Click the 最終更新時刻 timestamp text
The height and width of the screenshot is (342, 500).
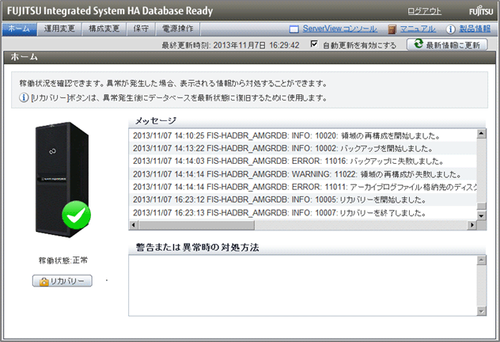230,45
